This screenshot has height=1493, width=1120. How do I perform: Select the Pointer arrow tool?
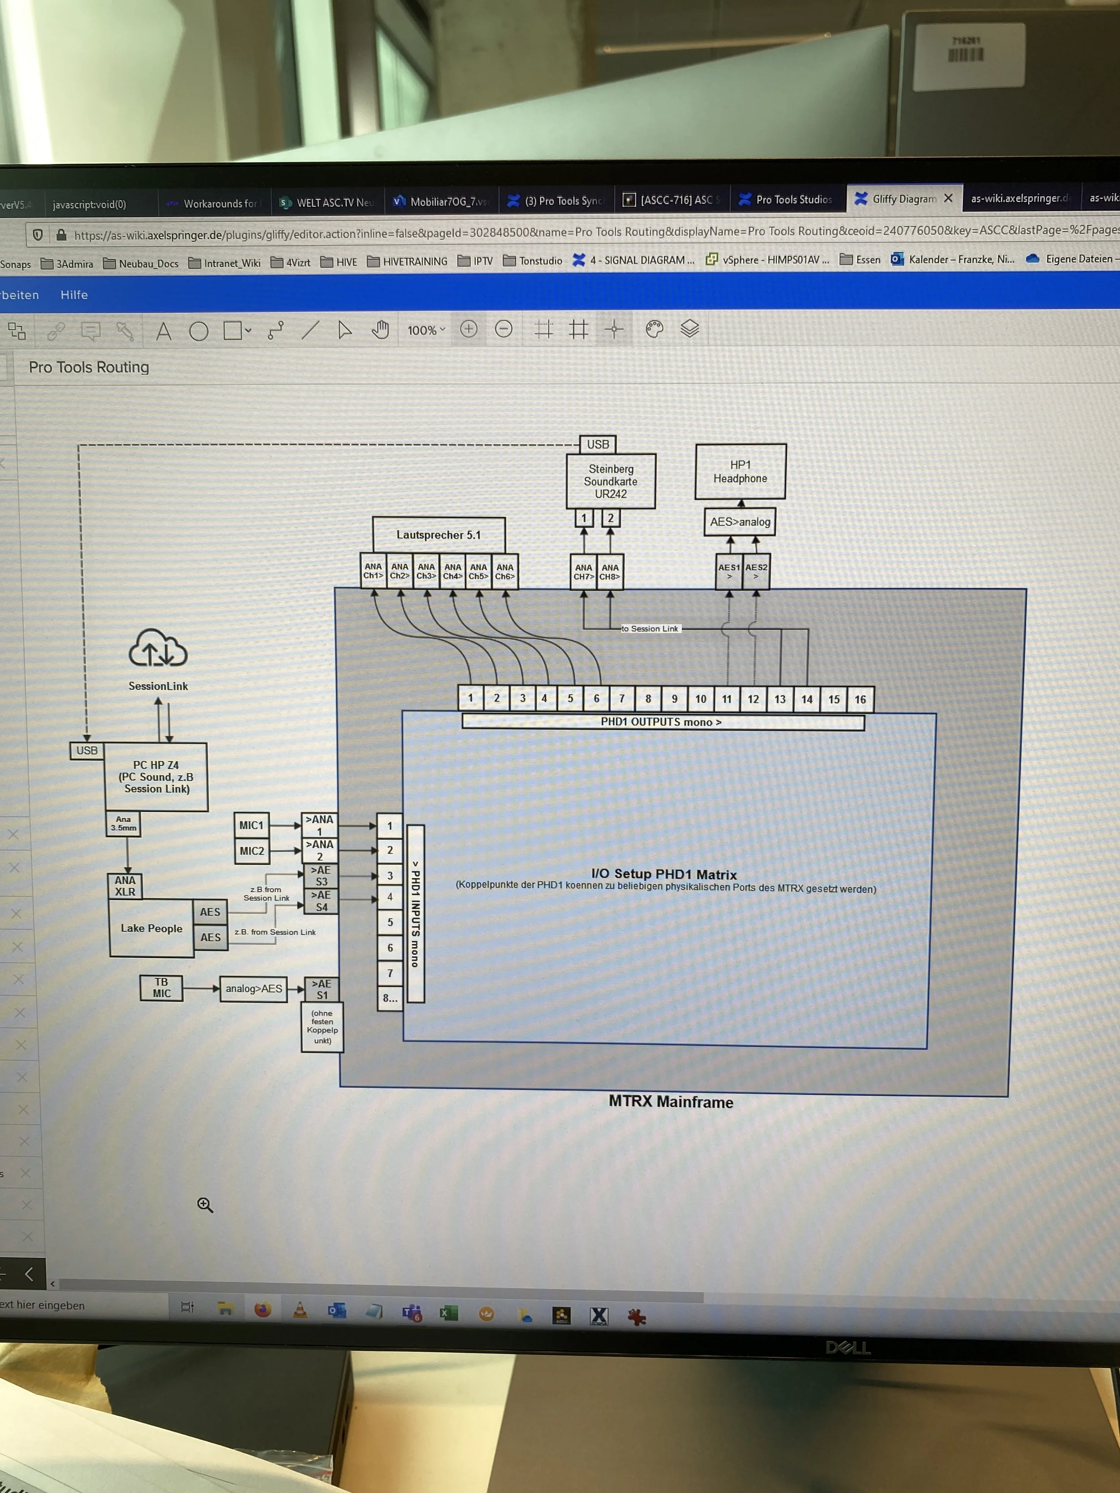tap(345, 330)
